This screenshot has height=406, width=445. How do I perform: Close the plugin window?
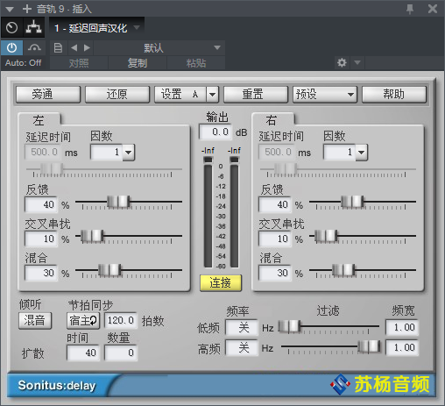pyautogui.click(x=433, y=9)
